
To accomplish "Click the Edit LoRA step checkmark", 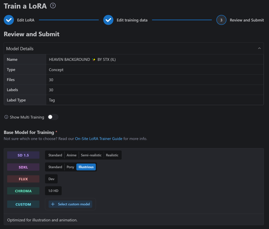I will tap(9, 20).
